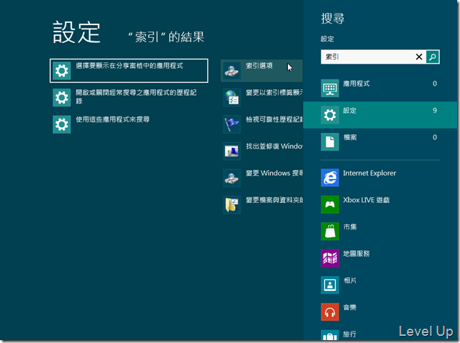Select the 設定 search category
This screenshot has width=460, height=343.
click(380, 115)
